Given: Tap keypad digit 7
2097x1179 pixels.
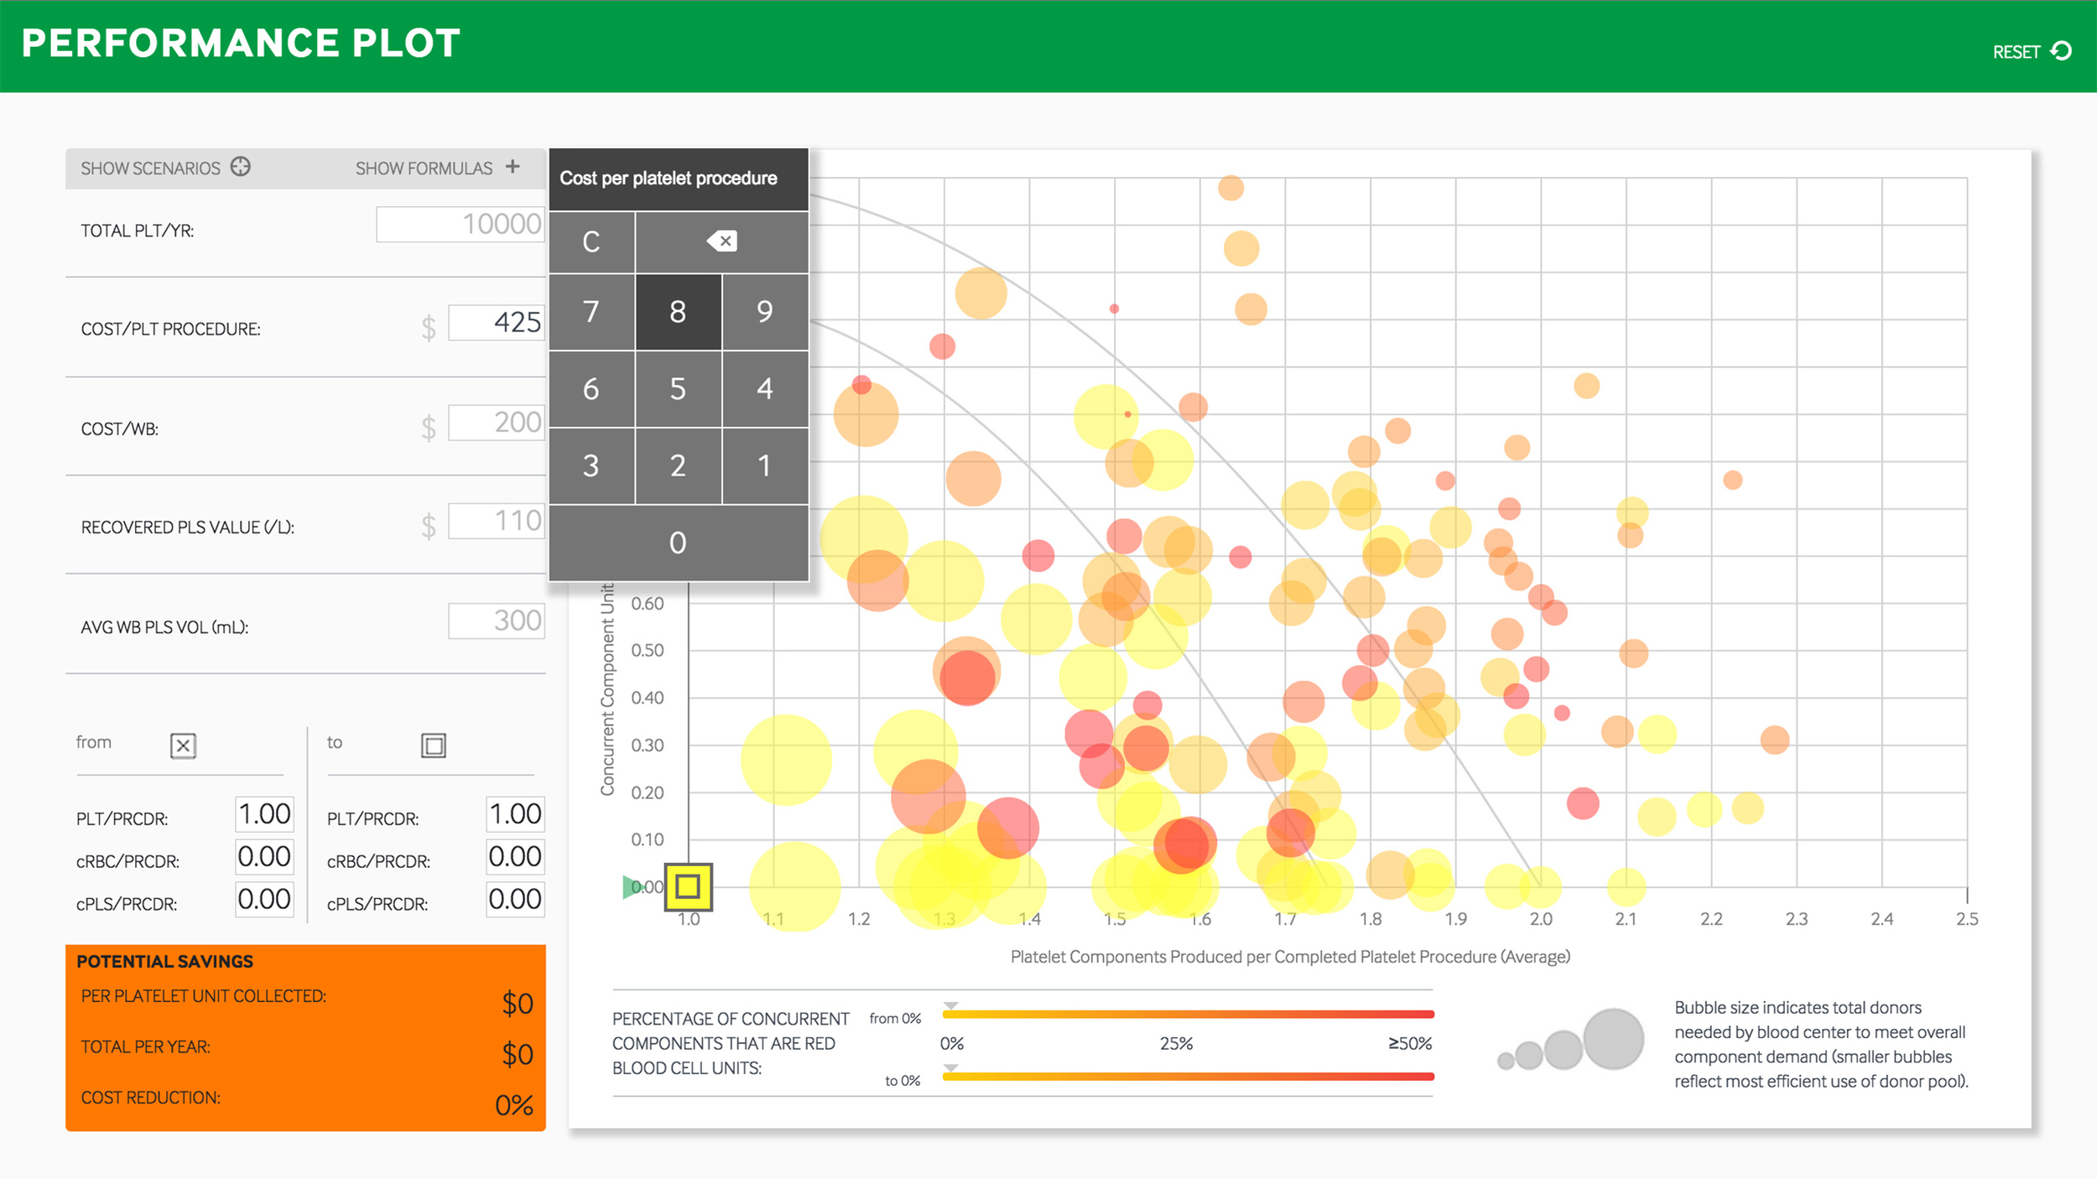Looking at the screenshot, I should 591,311.
